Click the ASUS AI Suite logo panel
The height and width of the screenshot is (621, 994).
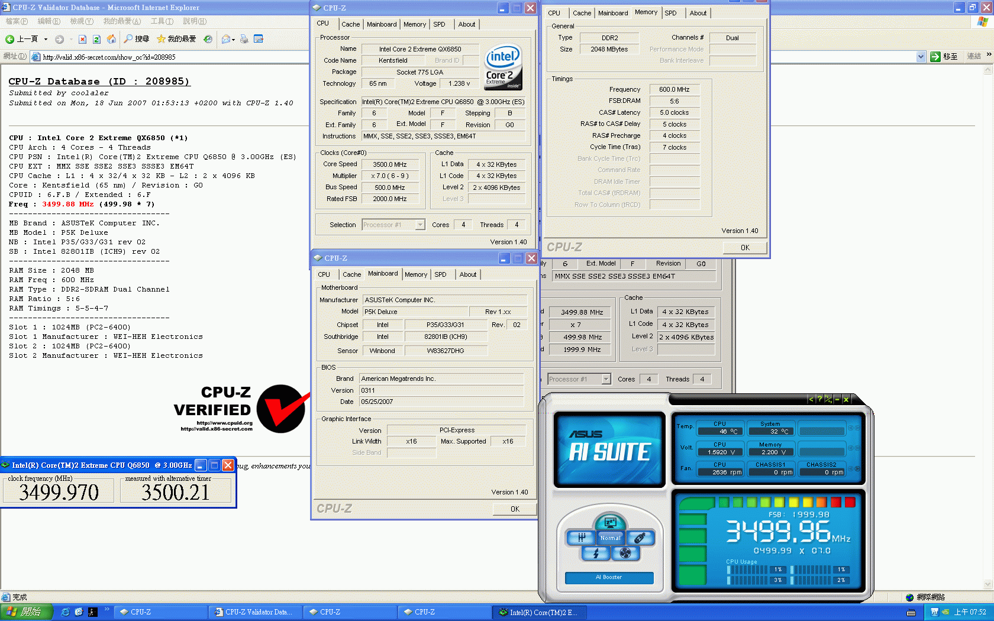(x=609, y=449)
